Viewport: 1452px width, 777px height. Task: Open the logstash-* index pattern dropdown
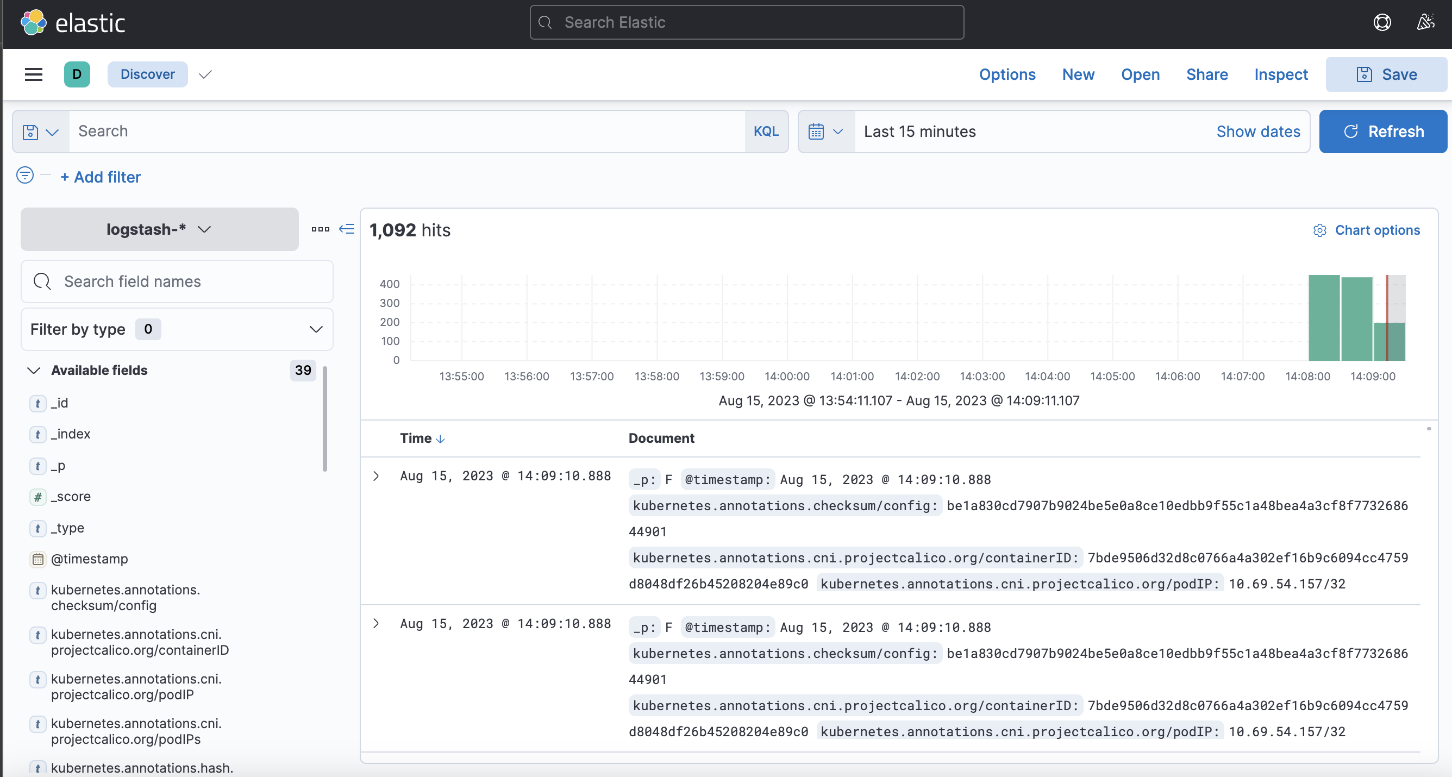[x=159, y=229]
